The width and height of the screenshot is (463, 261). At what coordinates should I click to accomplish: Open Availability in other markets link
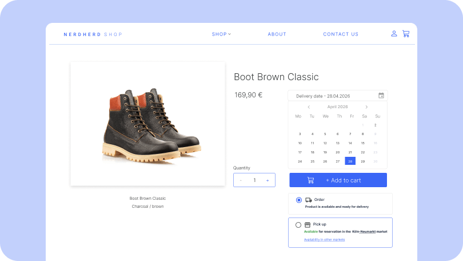click(324, 240)
